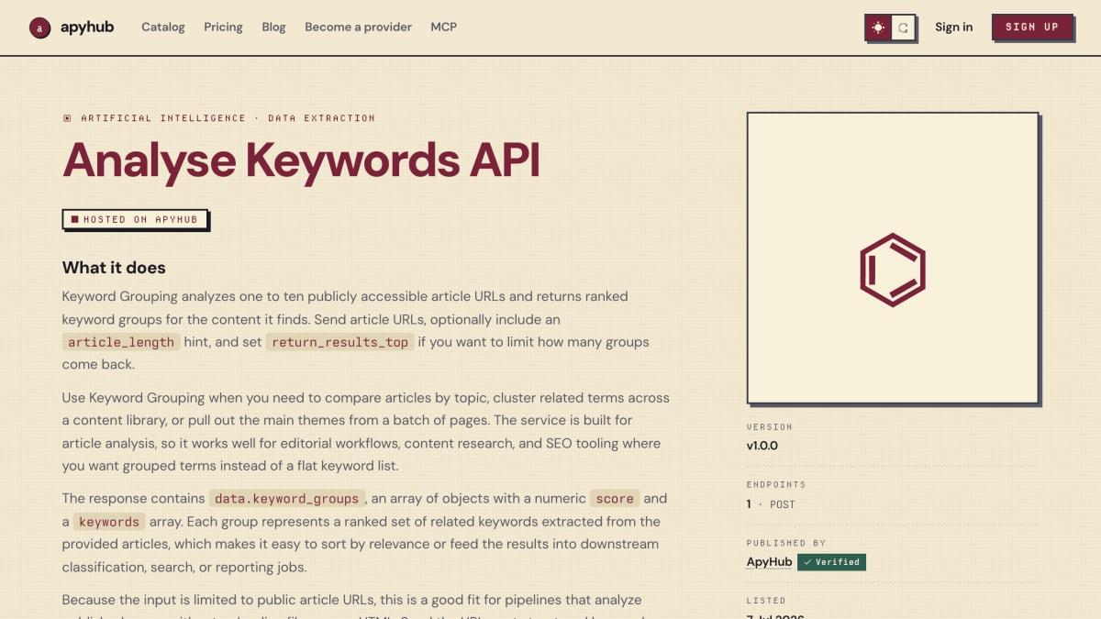Switch to the alternate theme icon

point(903,28)
